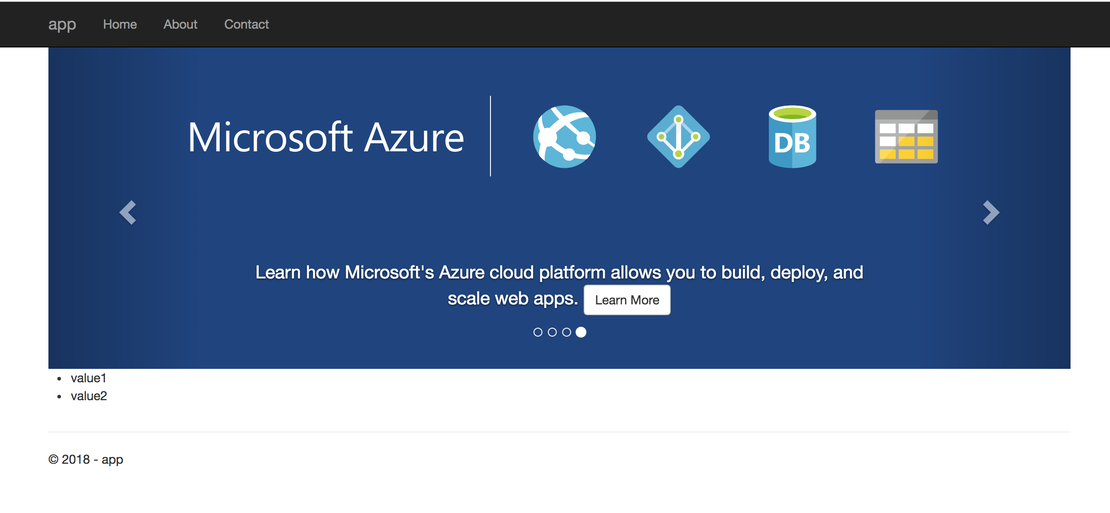Select the second carousel indicator dot
This screenshot has height=513, width=1110.
552,332
